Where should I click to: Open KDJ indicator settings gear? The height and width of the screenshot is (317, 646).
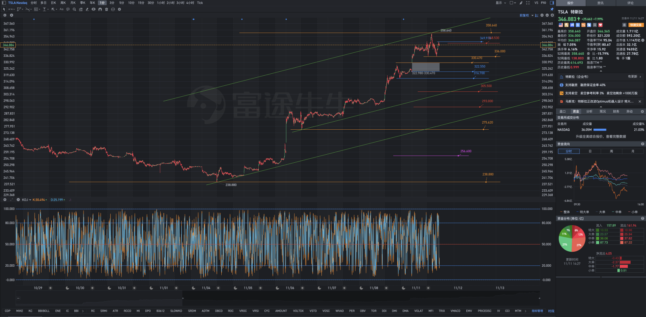click(5, 200)
